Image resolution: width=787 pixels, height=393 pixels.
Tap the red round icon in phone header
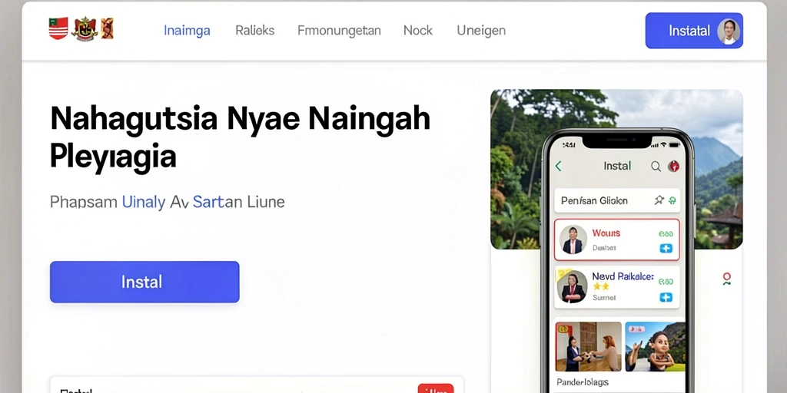[x=673, y=167]
